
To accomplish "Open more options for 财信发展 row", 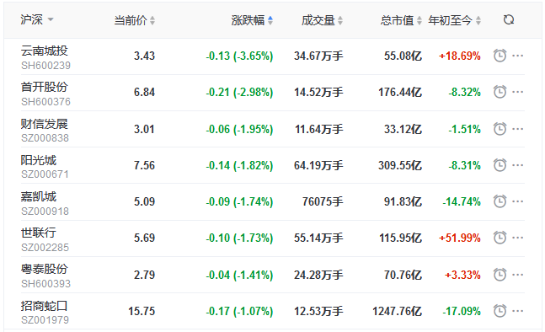I will click(517, 129).
